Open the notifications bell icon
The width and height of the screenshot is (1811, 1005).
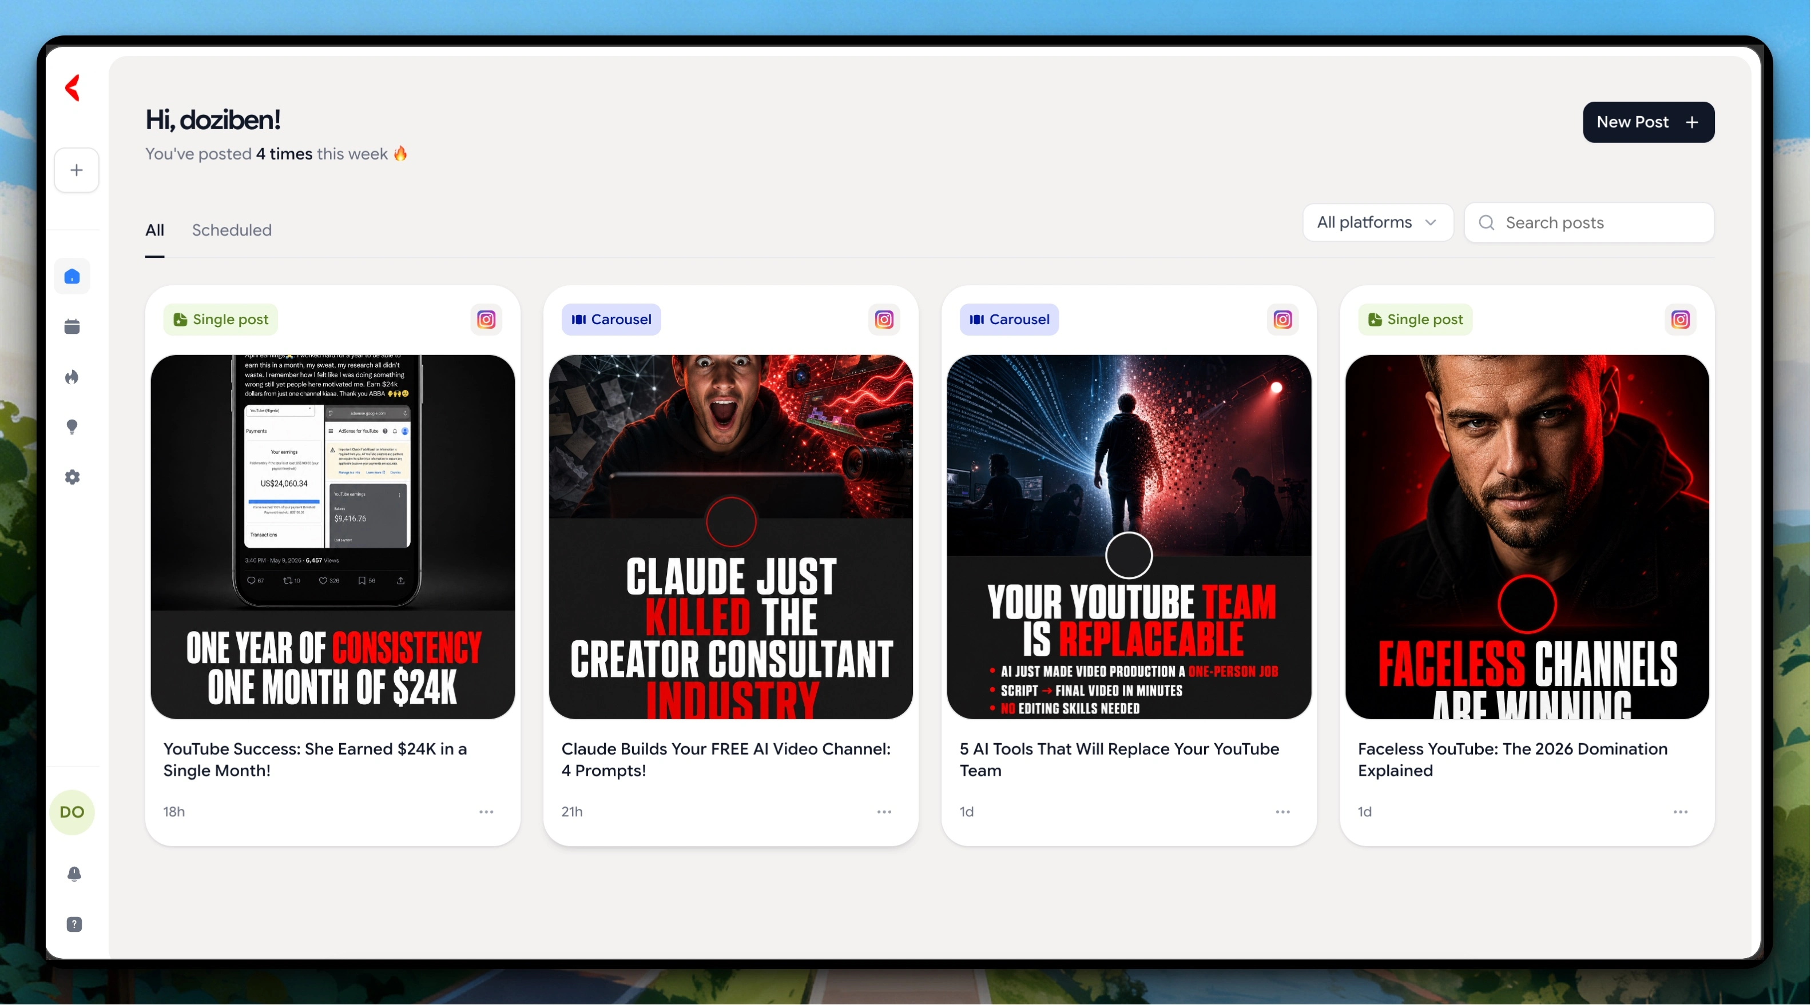74,874
